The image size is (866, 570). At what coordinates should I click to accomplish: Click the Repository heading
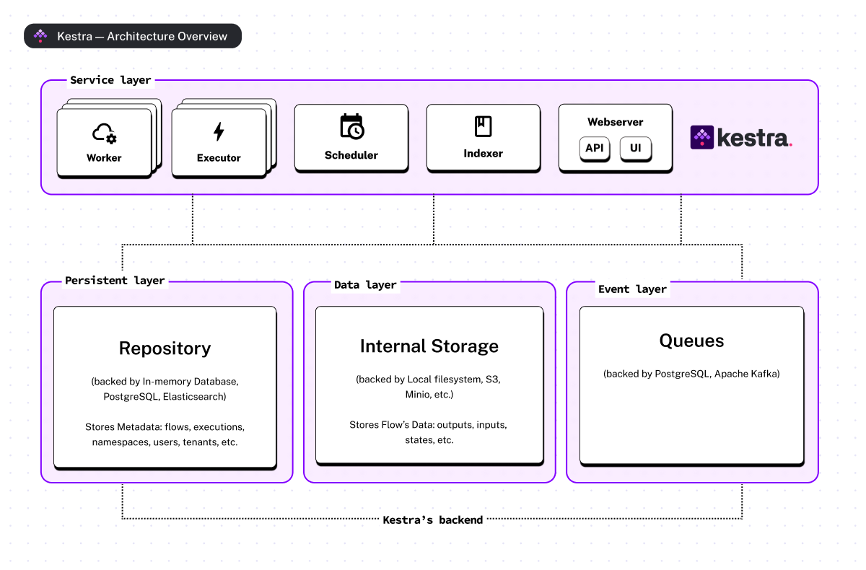coord(165,348)
